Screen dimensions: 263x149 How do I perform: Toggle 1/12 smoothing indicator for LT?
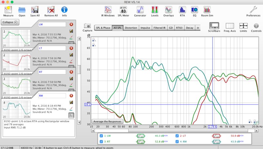216,136
